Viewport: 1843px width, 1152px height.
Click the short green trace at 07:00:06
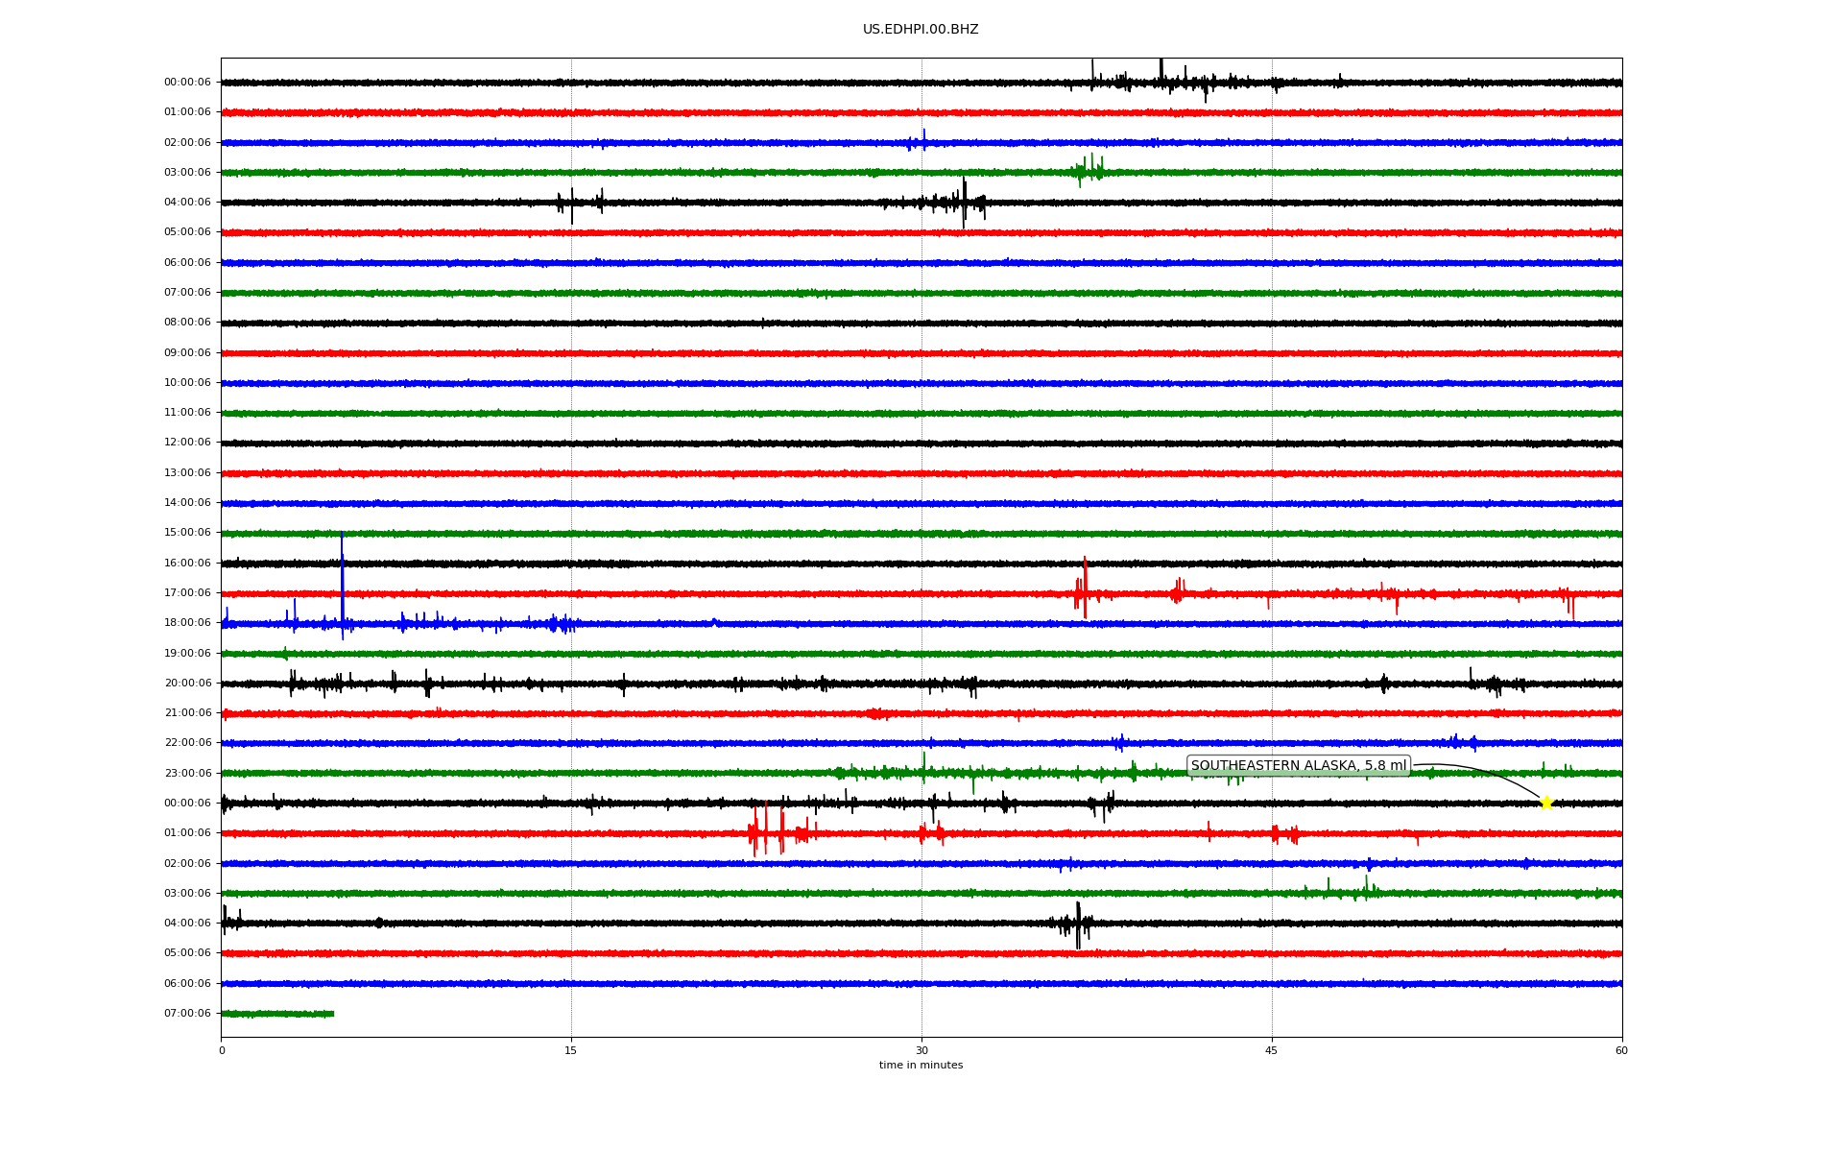277,1014
